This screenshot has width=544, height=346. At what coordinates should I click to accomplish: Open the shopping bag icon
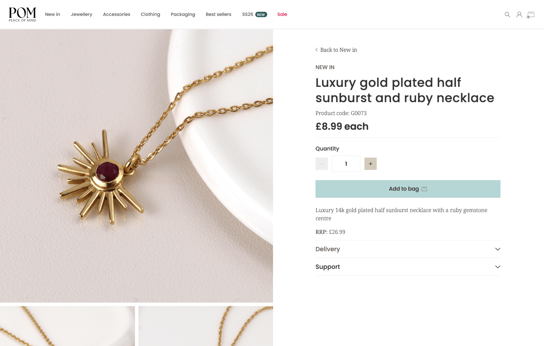click(x=531, y=15)
